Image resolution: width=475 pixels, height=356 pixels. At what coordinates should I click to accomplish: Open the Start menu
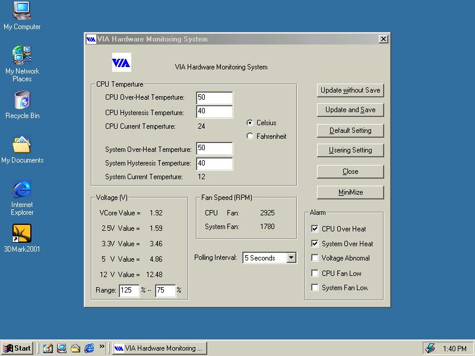pyautogui.click(x=17, y=348)
